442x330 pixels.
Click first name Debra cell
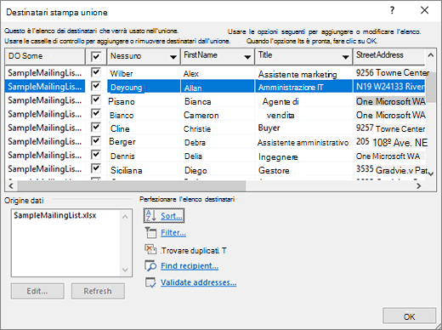(218, 142)
